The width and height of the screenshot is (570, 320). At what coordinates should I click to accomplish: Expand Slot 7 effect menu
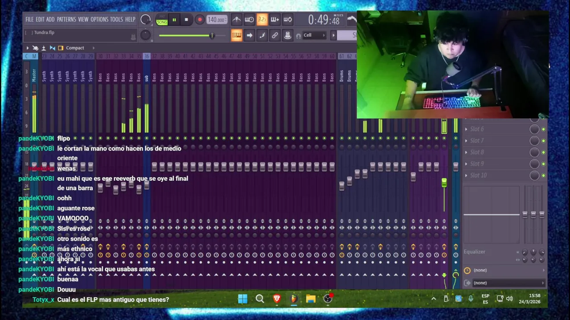pos(466,141)
